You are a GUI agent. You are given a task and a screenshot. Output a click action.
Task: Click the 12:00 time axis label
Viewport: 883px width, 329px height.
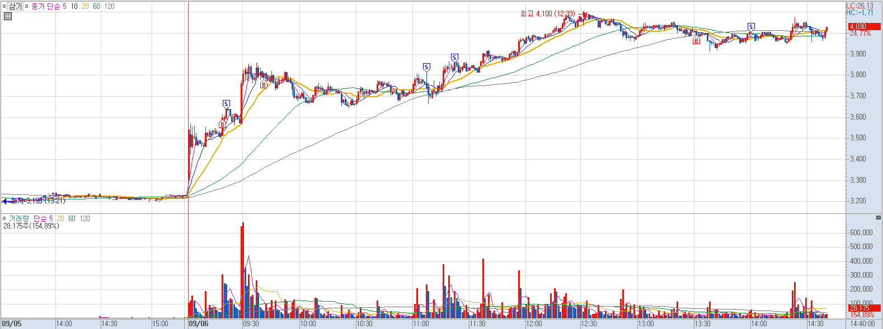(x=534, y=324)
